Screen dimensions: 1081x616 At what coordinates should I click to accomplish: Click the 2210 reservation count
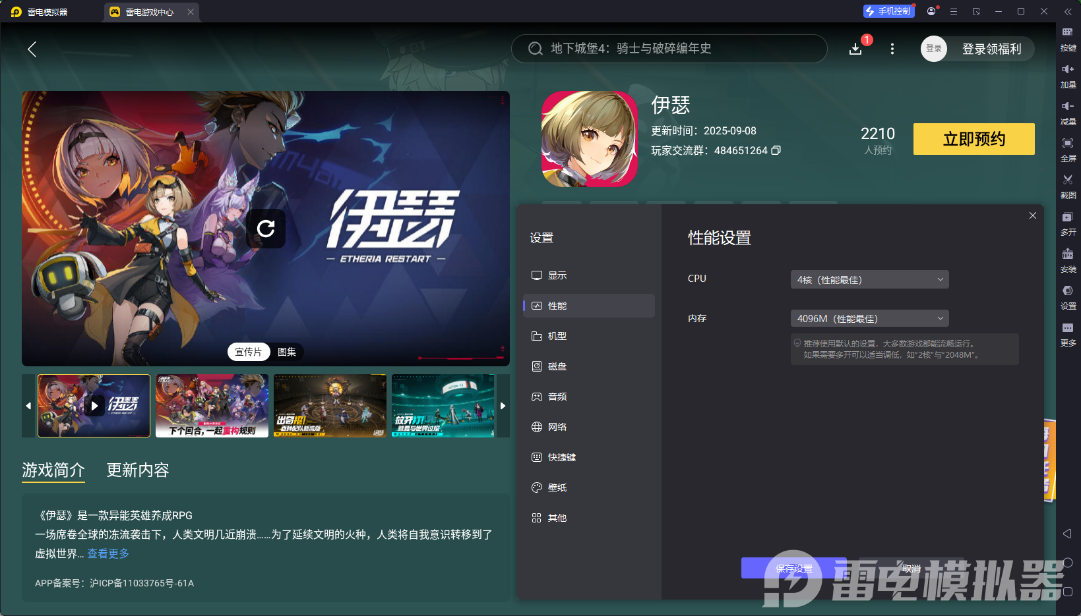click(878, 134)
